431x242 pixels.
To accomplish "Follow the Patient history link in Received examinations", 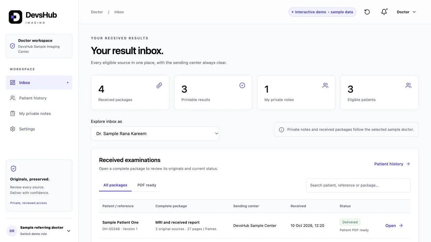I will point(392,164).
